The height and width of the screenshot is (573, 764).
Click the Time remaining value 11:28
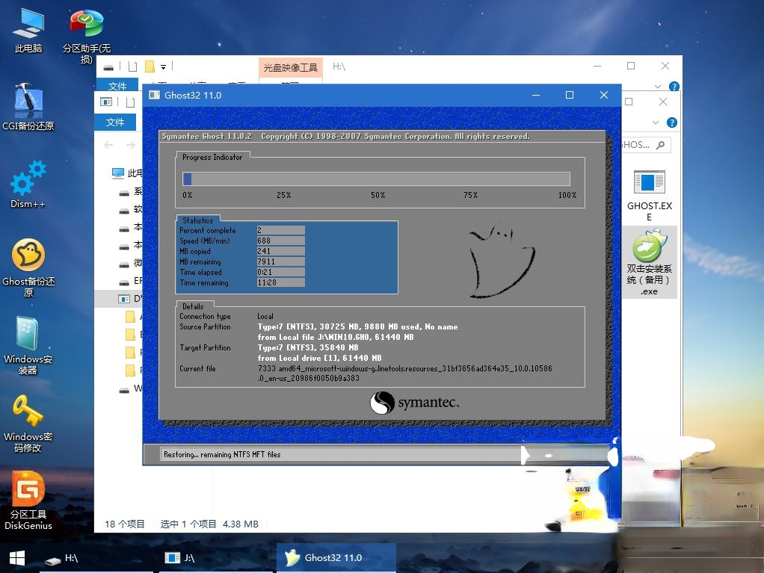click(280, 282)
